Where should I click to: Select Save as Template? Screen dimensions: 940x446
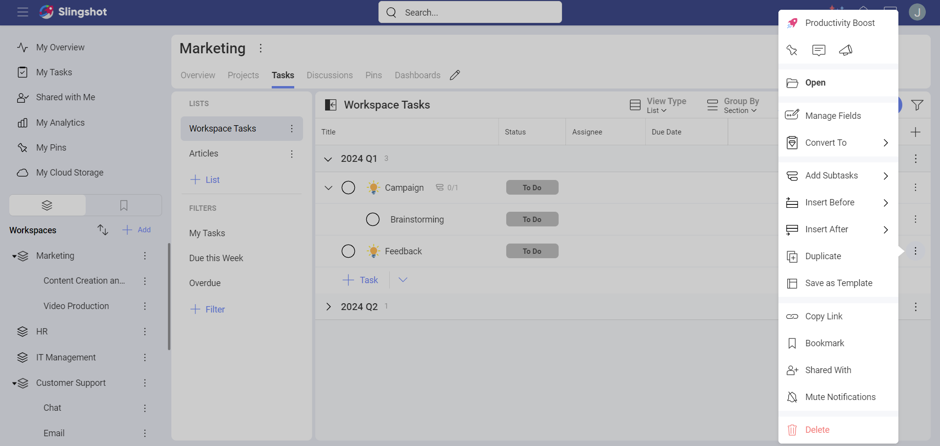[x=838, y=283]
